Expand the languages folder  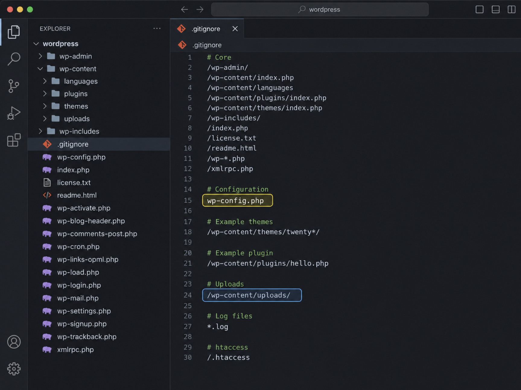pos(45,81)
